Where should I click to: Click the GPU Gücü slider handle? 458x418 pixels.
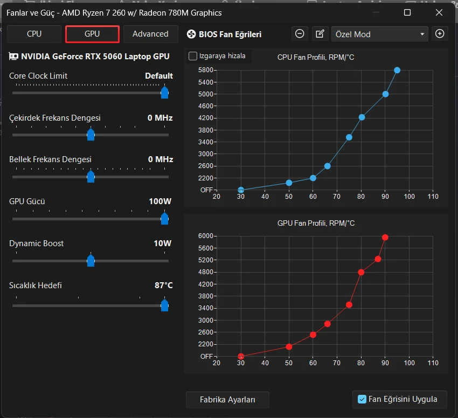point(165,219)
